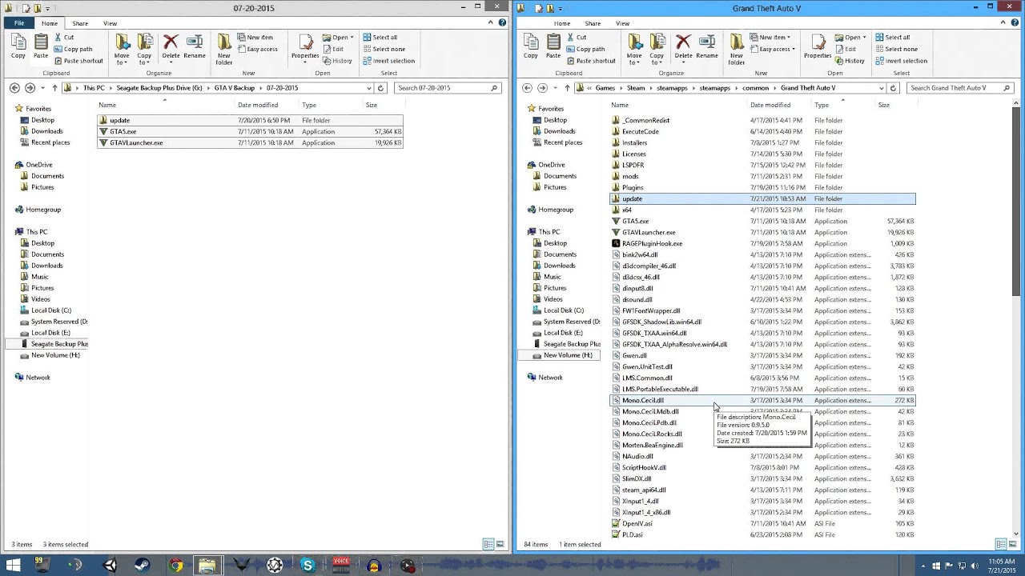Click Type column header in left window

(x=332, y=105)
